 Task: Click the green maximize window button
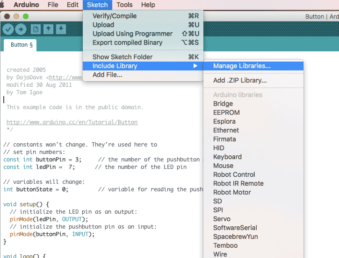[26, 16]
